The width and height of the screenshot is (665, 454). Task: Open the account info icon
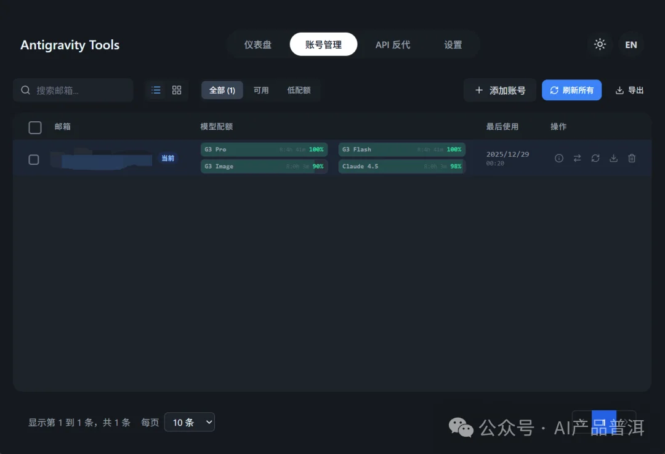tap(558, 158)
